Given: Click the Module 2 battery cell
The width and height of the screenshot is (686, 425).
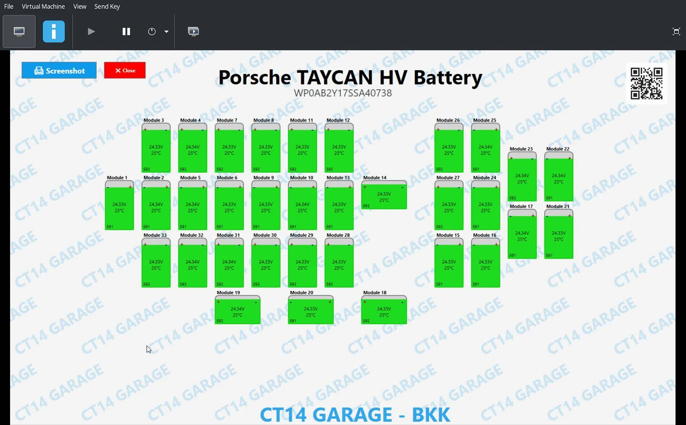Looking at the screenshot, I should pyautogui.click(x=156, y=205).
